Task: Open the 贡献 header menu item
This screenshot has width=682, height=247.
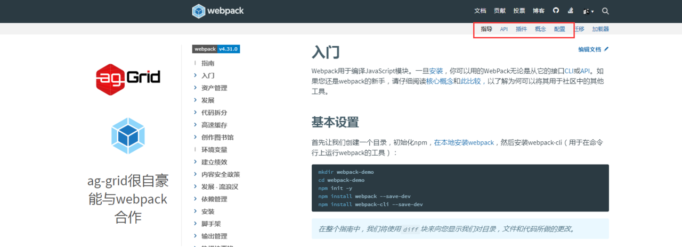Action: coord(500,11)
